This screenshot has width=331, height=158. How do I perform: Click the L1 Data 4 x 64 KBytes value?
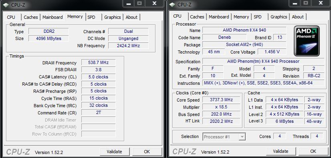(x=285, y=100)
